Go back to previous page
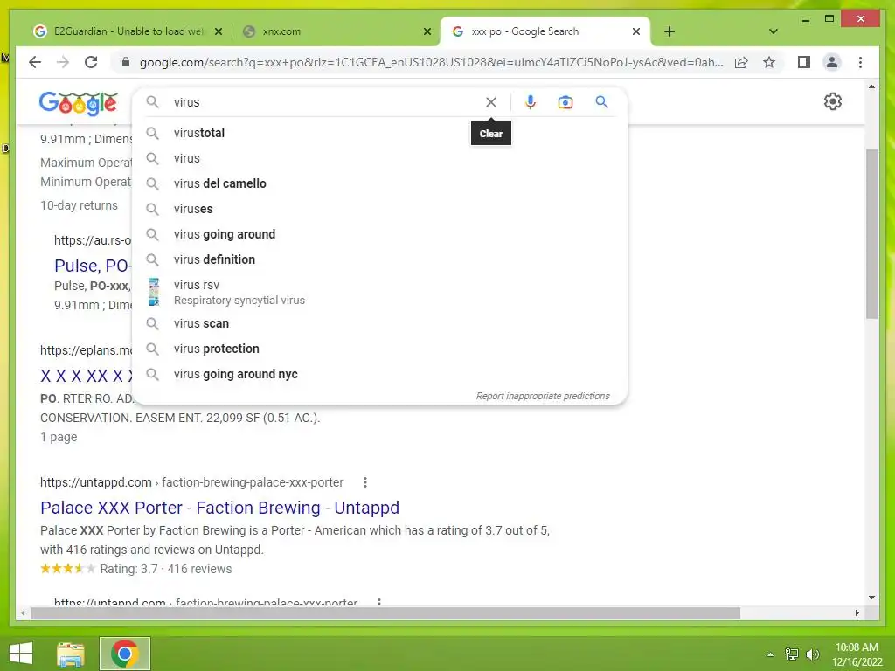 (35, 62)
